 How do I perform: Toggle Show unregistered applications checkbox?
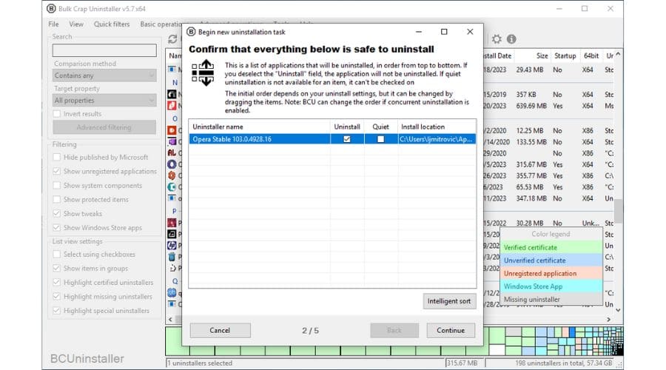[x=57, y=171]
